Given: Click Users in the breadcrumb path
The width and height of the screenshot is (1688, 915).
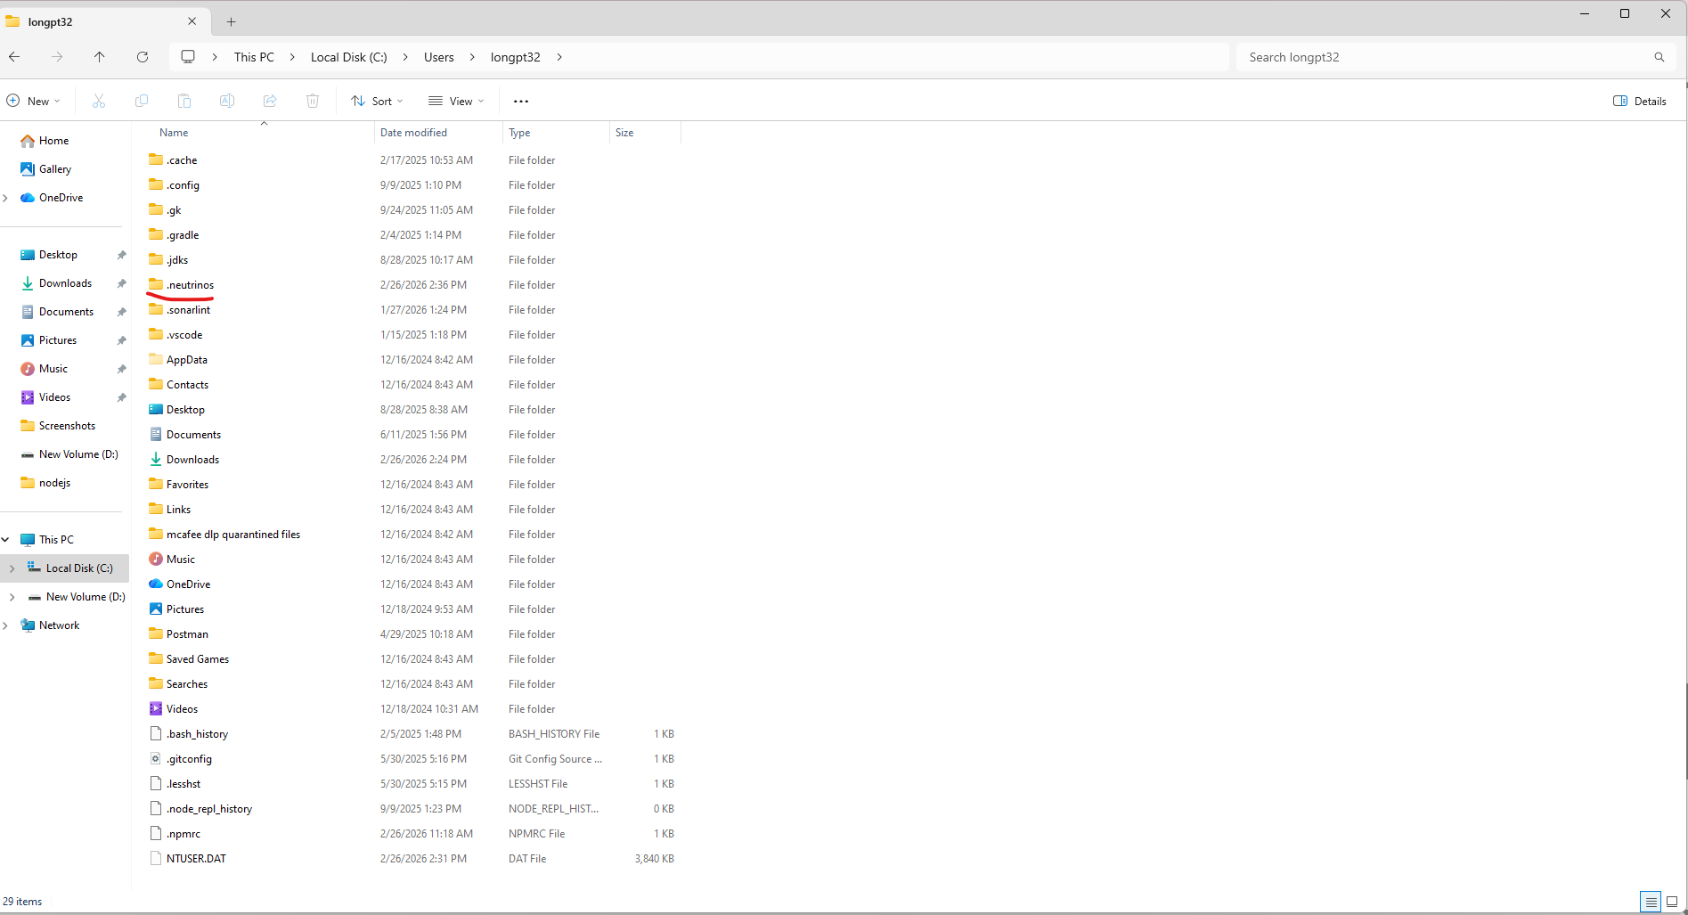Looking at the screenshot, I should coord(438,57).
